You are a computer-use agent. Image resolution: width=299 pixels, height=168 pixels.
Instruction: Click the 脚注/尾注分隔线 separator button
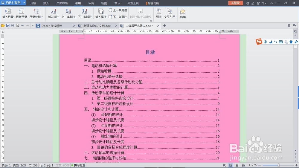(140, 13)
